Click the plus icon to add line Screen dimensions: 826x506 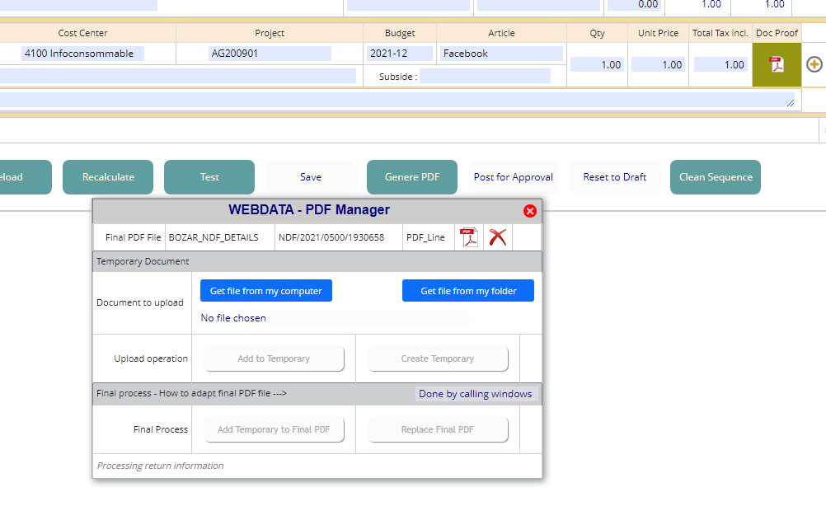pos(814,64)
